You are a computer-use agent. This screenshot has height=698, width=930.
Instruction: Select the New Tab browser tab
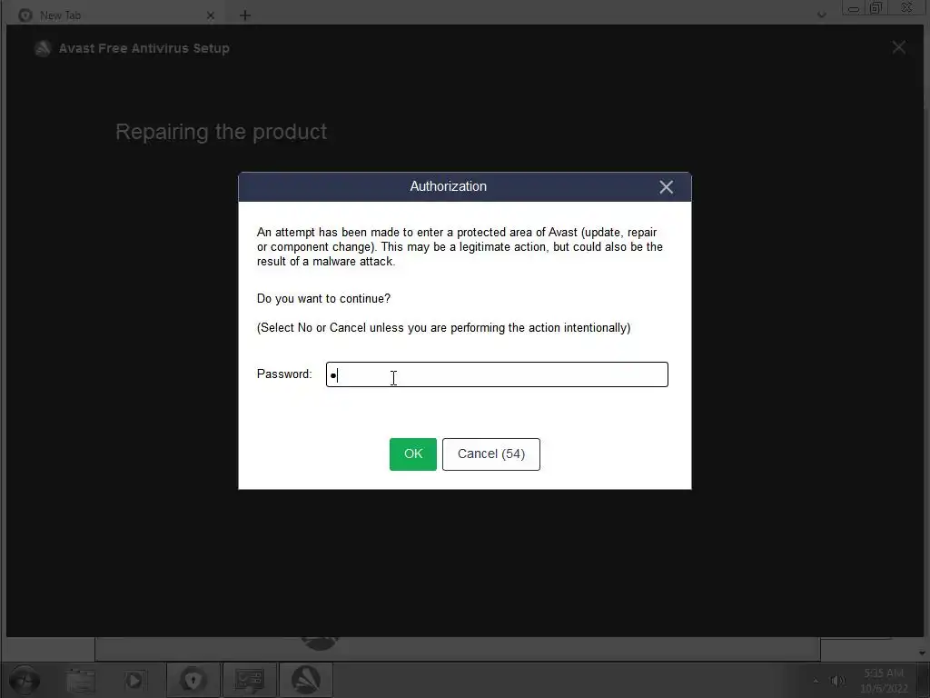coord(115,15)
